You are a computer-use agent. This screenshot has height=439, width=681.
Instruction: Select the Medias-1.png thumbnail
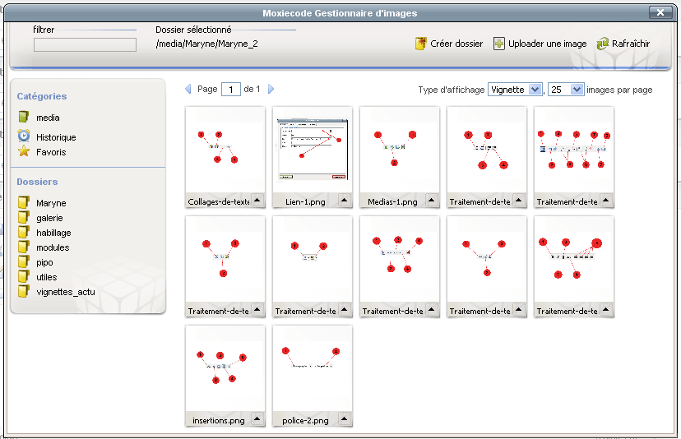click(x=400, y=150)
